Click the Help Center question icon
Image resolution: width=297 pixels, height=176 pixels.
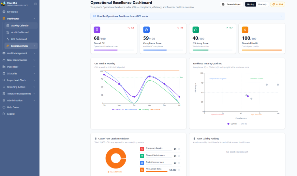click(x=4, y=107)
